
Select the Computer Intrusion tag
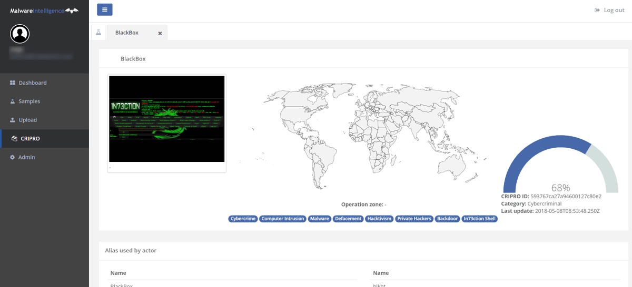pos(283,219)
